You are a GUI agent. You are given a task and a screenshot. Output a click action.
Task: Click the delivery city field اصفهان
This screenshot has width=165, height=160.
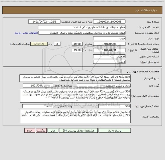pyautogui.click(x=109, y=62)
